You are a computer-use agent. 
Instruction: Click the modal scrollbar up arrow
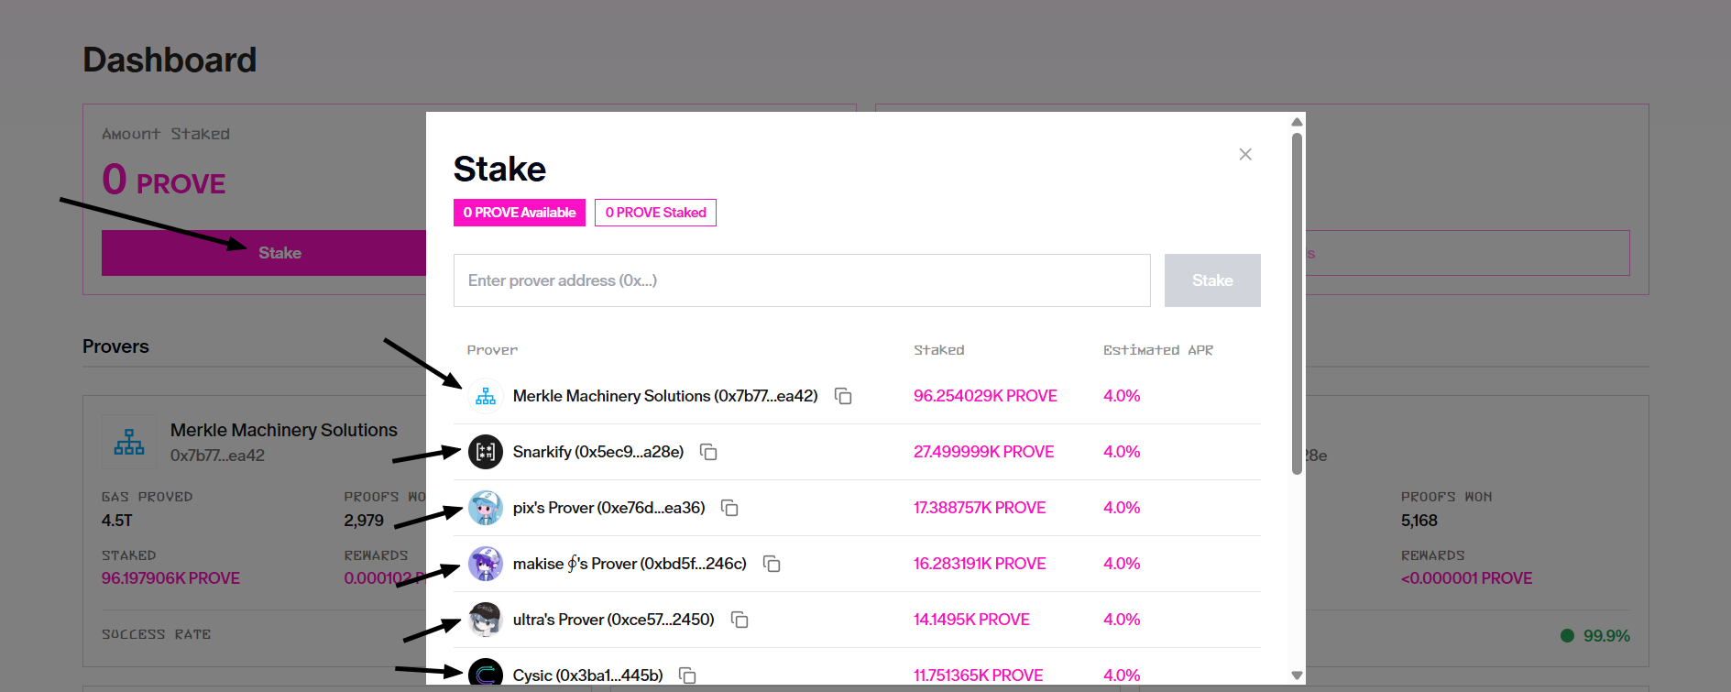click(x=1297, y=122)
